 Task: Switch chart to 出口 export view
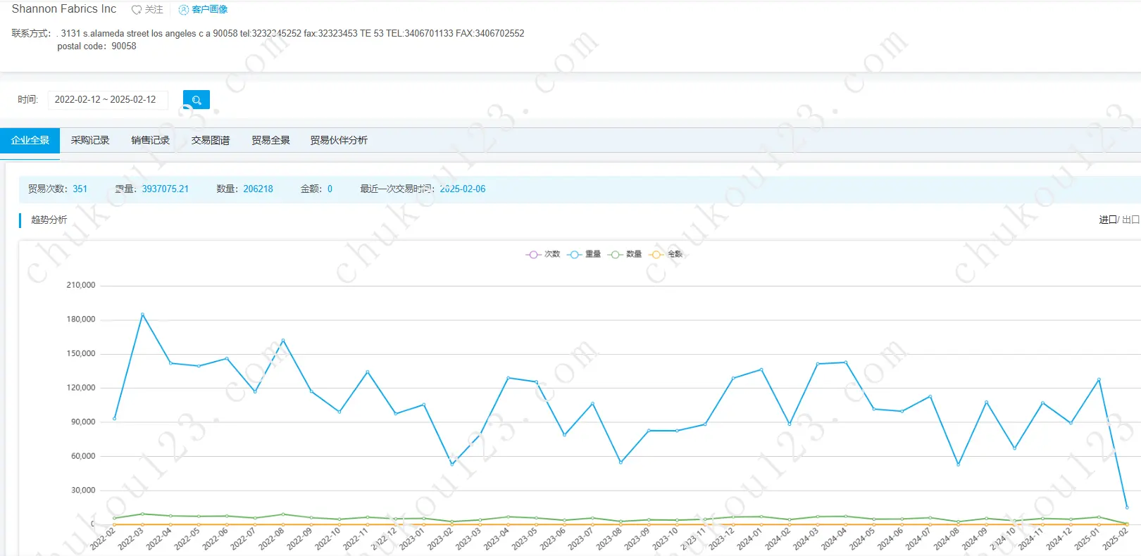pos(1130,220)
